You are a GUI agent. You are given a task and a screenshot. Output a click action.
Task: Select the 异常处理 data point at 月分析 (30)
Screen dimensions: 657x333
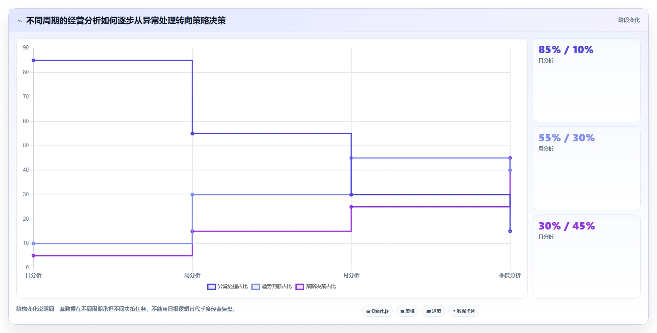coord(351,195)
